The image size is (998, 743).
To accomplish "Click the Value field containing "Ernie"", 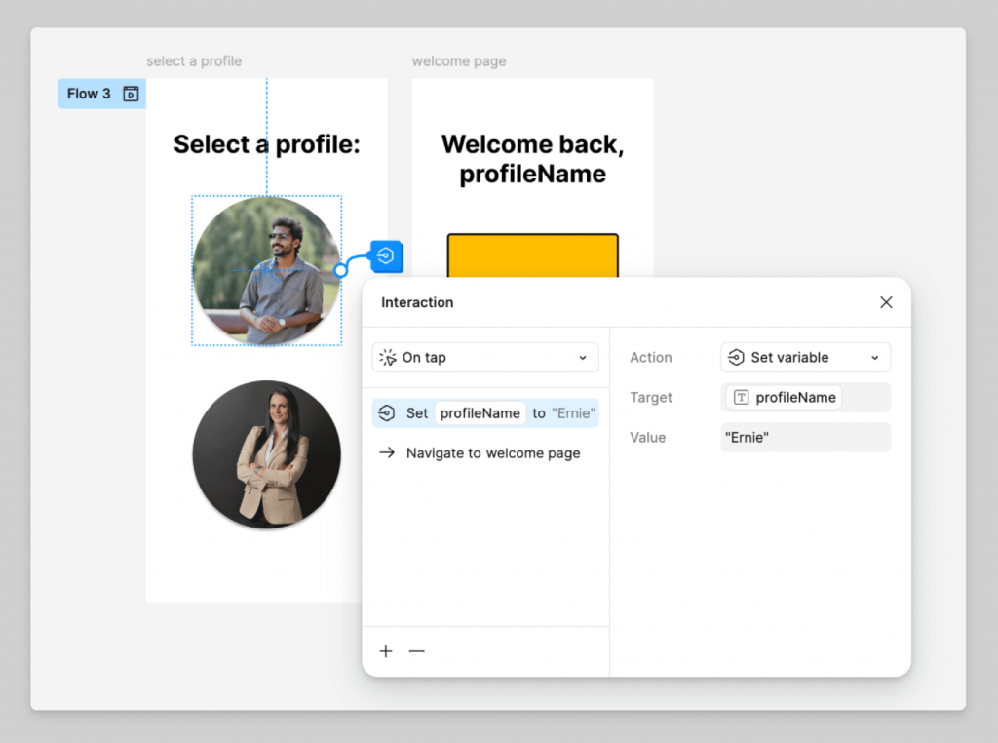I will click(805, 438).
